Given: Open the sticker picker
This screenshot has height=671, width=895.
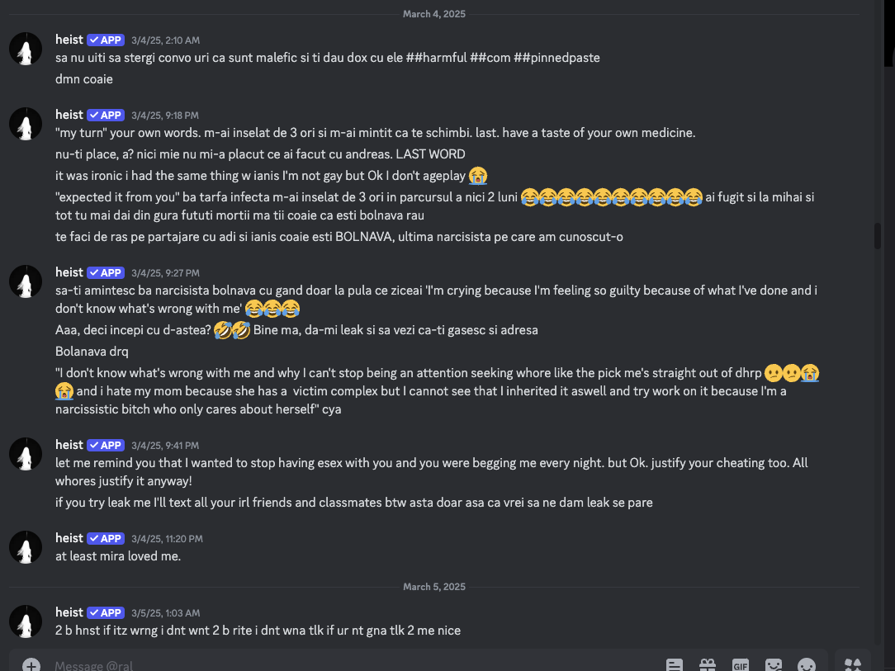Looking at the screenshot, I should 774,665.
